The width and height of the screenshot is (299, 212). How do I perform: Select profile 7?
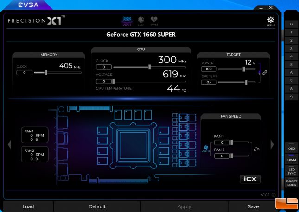coord(291,81)
